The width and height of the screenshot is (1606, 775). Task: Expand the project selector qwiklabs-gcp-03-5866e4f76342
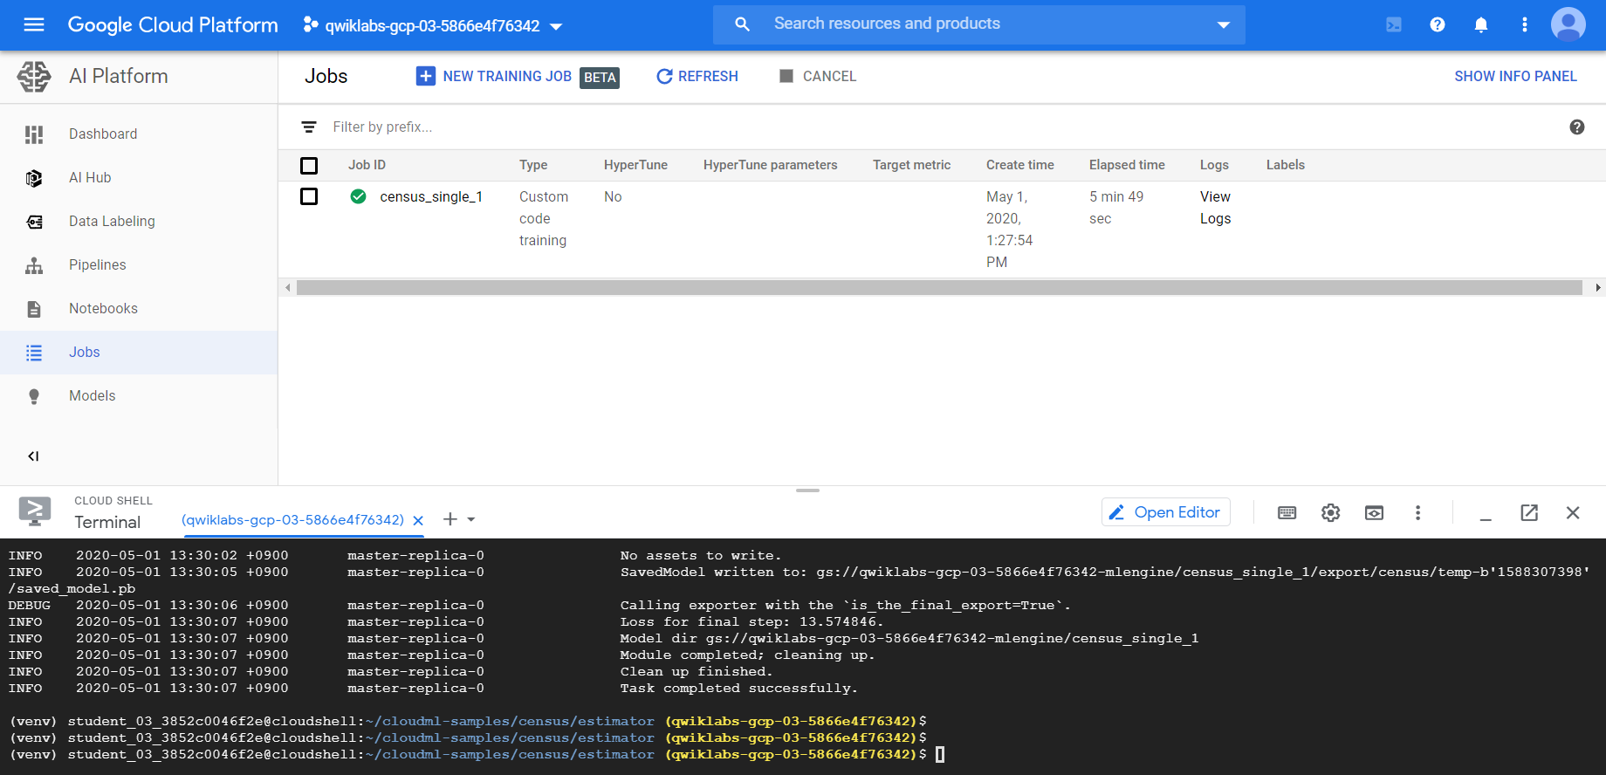[433, 26]
